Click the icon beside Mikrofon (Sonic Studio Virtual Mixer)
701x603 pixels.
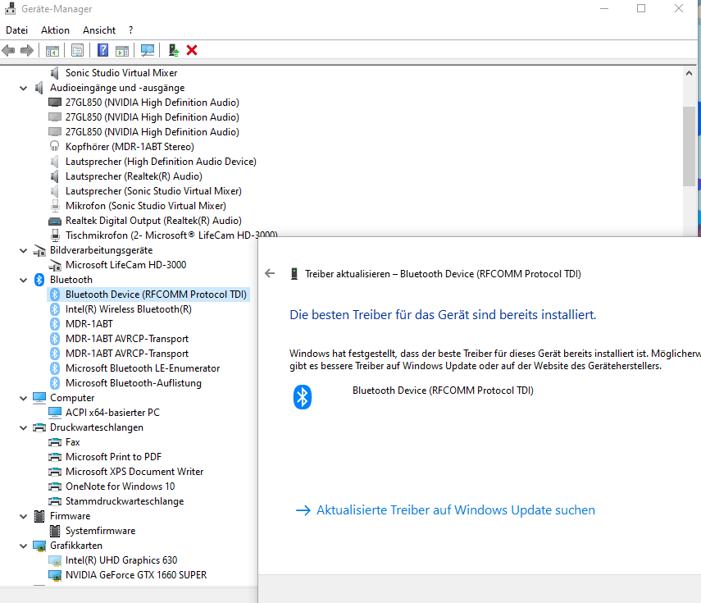(55, 206)
